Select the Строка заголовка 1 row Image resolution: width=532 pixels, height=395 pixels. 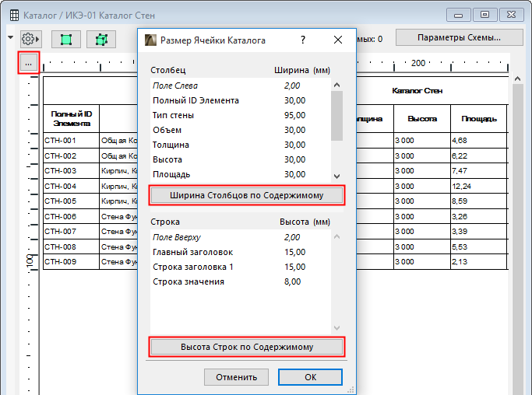[x=240, y=267]
